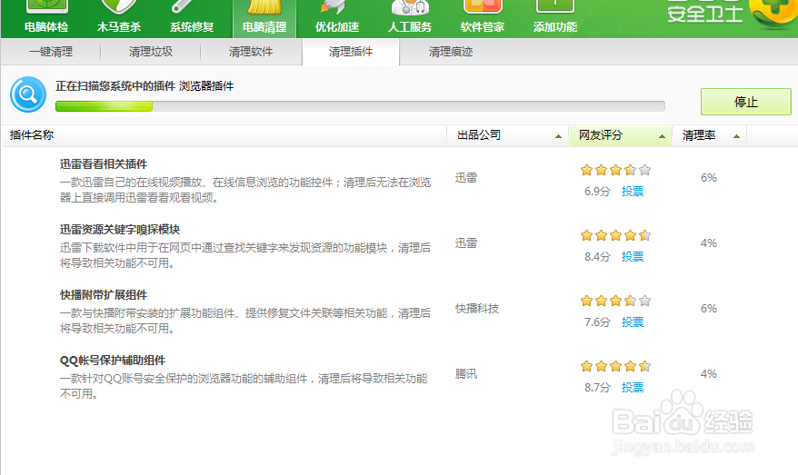Viewport: 798px width, 475px height.
Task: Open 人工服务 module
Action: [x=410, y=18]
